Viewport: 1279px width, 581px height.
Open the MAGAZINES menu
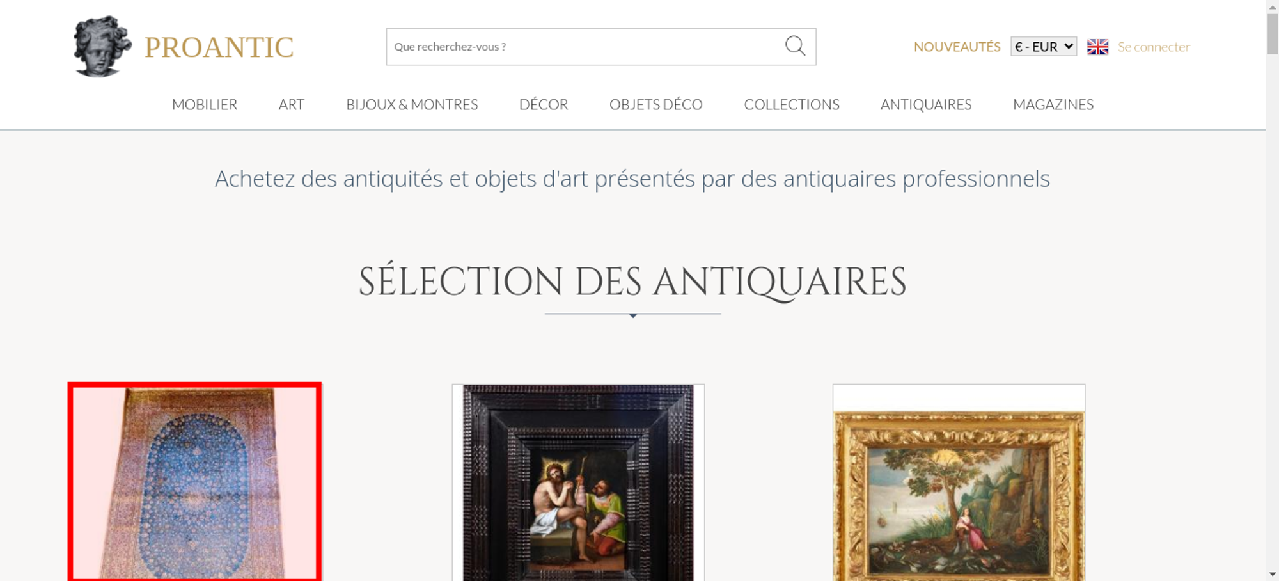[1053, 104]
